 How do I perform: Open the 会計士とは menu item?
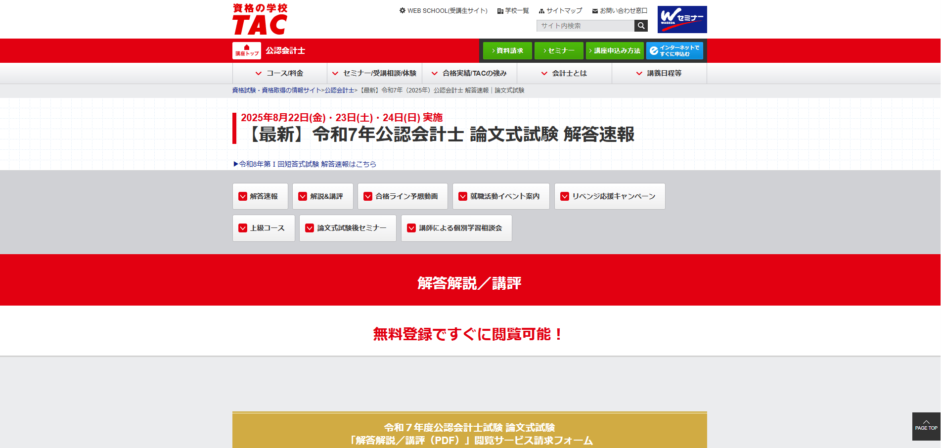(564, 73)
